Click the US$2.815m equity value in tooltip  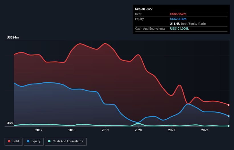point(178,19)
